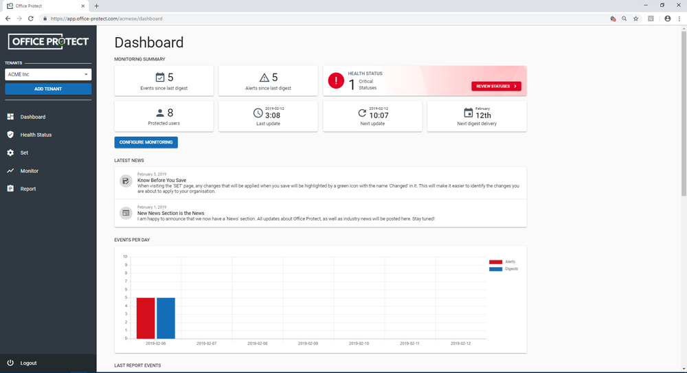The image size is (687, 373).
Task: Click the next digest calendar icon
Action: click(x=469, y=113)
